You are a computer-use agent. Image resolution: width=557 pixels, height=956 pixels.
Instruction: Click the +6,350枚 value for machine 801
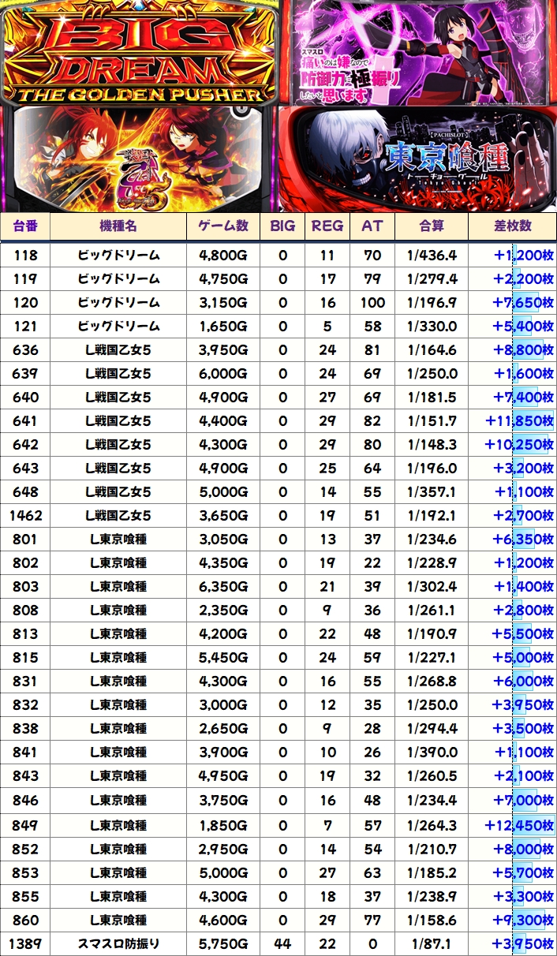(x=513, y=540)
